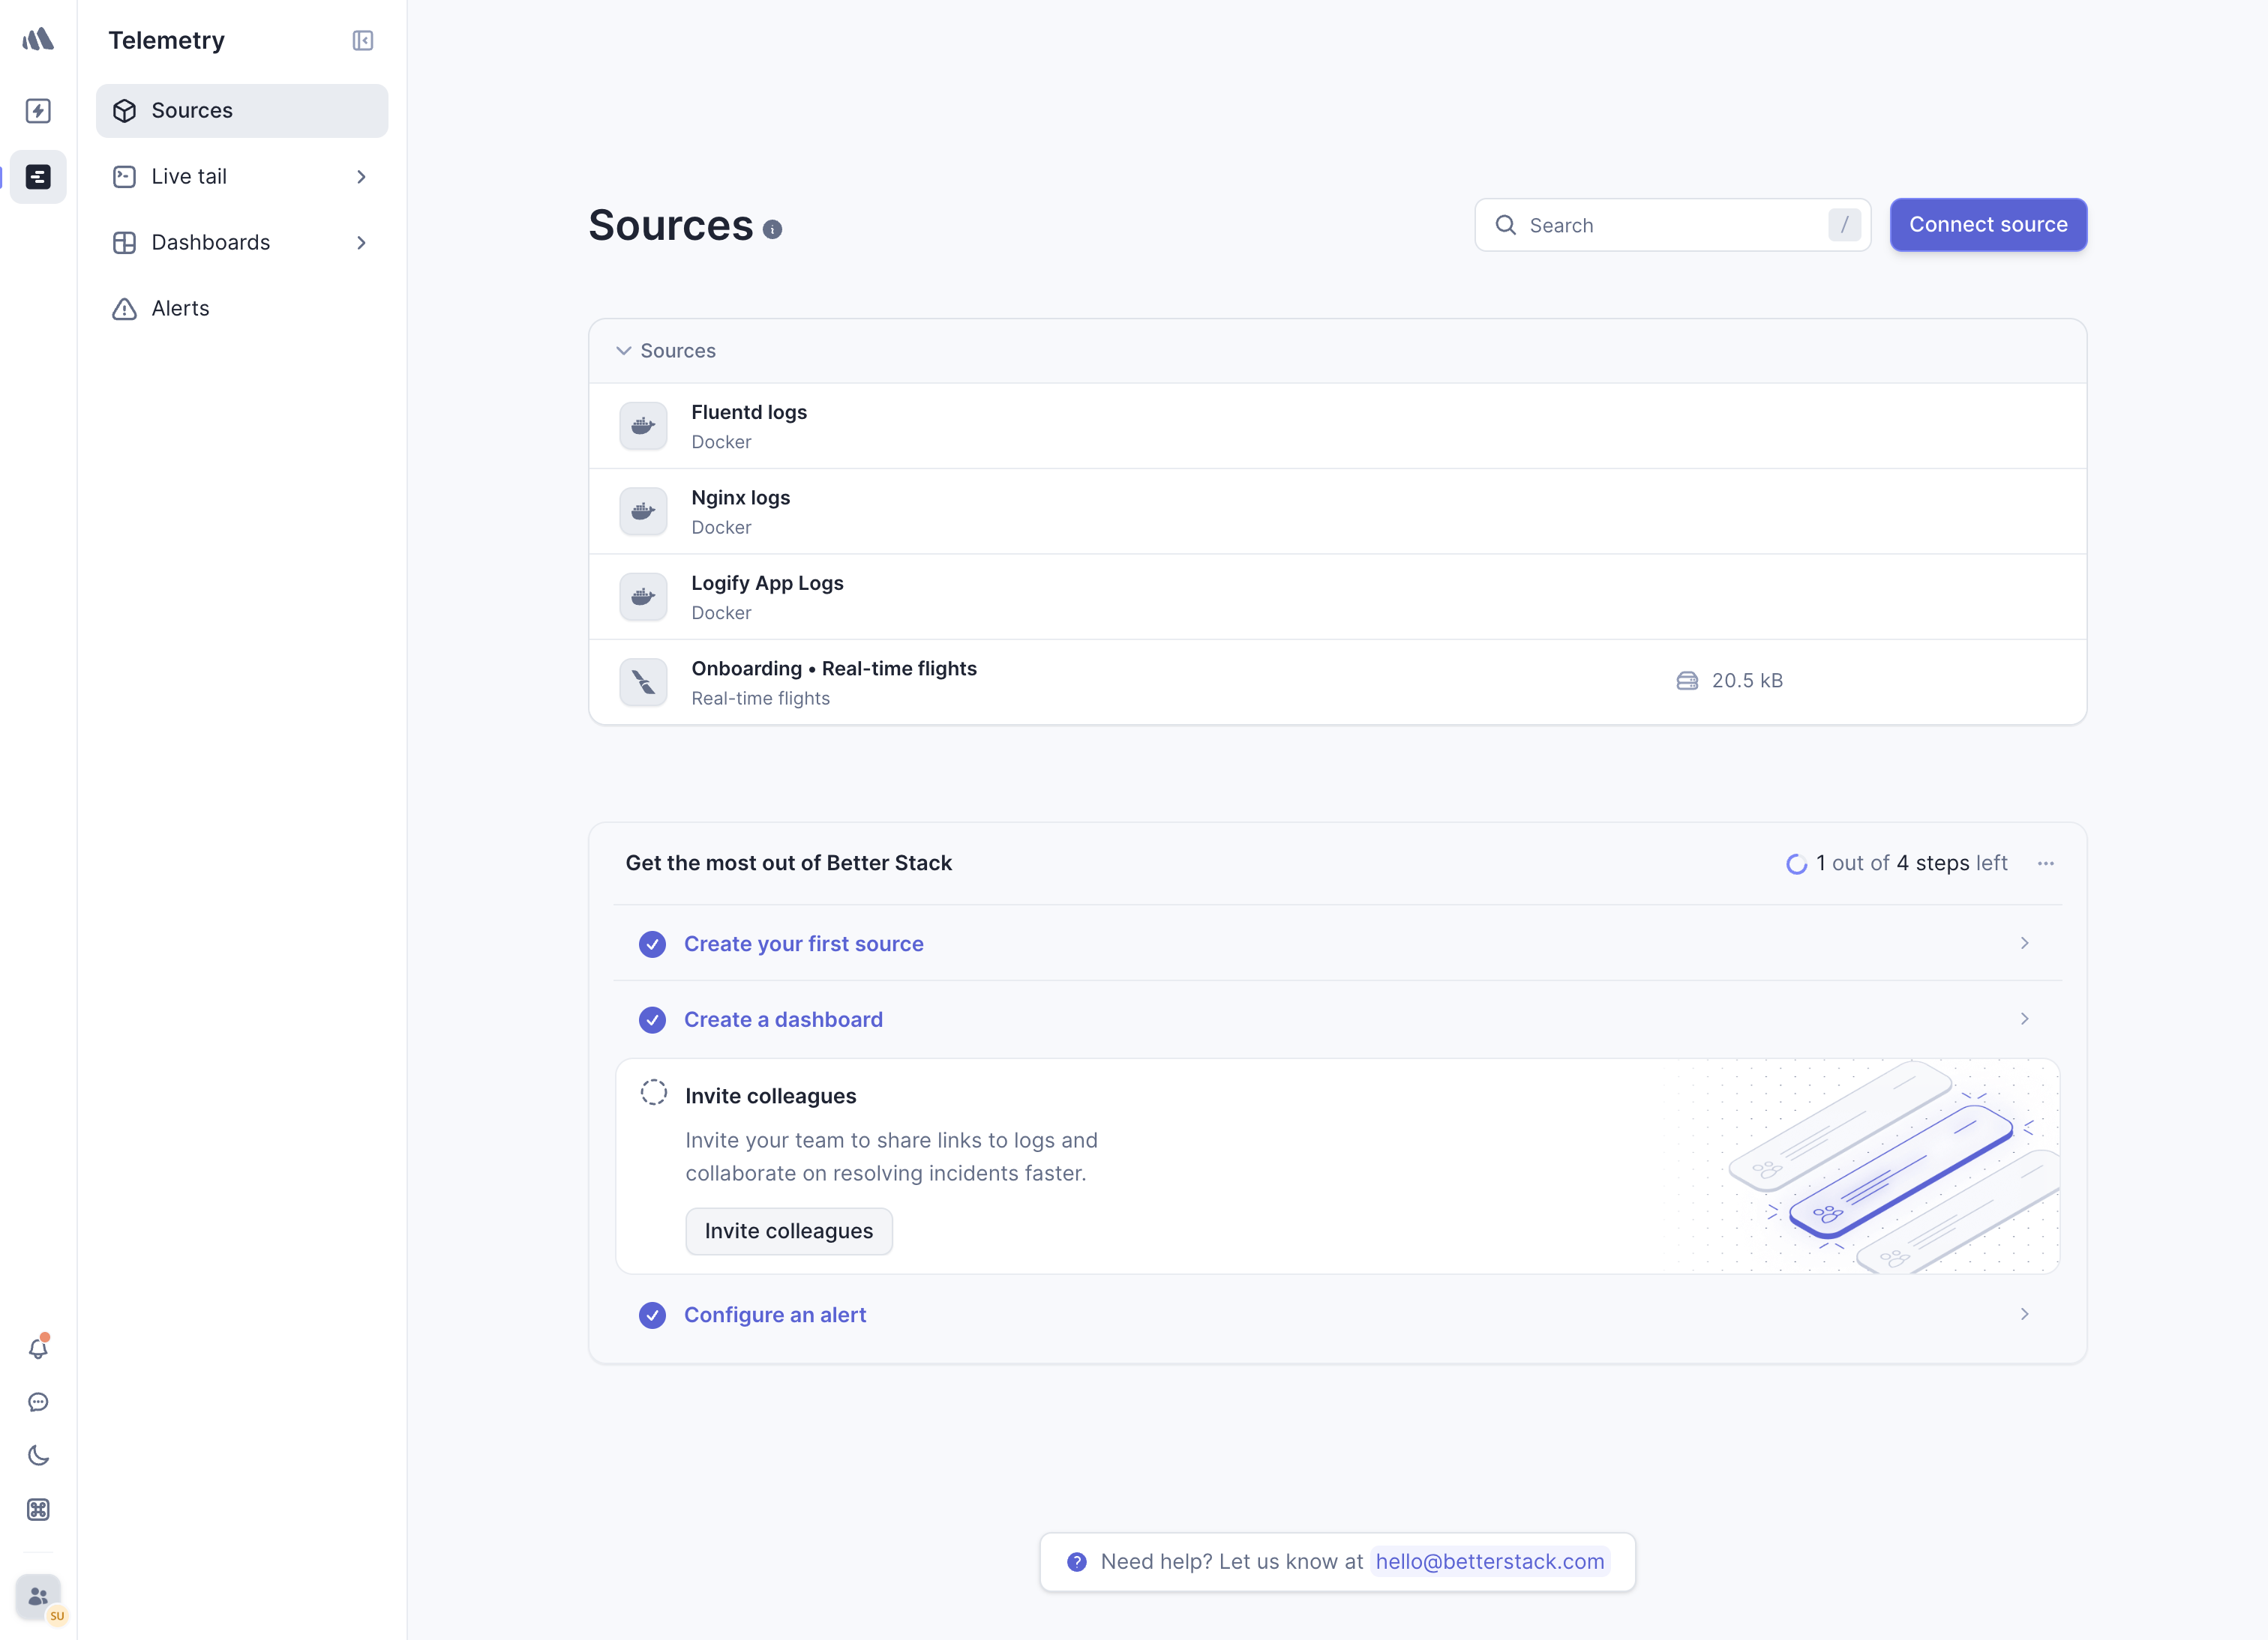This screenshot has height=1640, width=2268.
Task: Open the onboarding ellipsis options menu
Action: tap(2046, 863)
